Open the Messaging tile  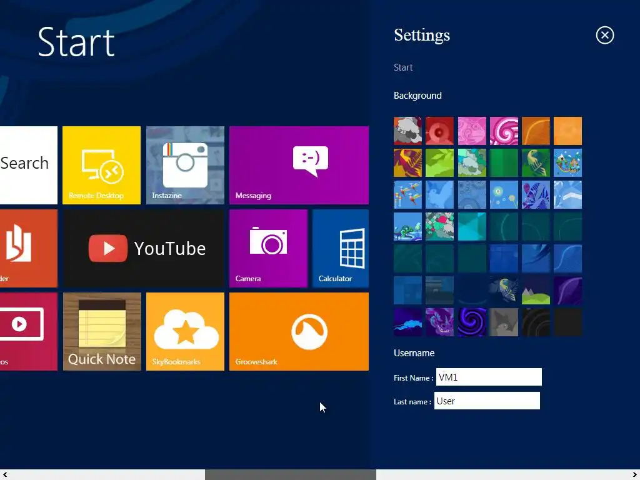point(299,165)
